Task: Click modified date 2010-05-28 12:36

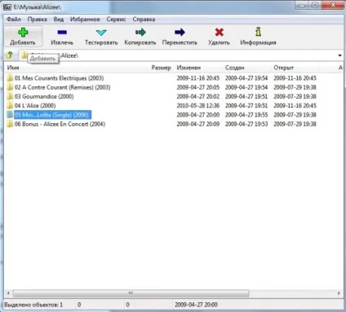Action: tap(198, 106)
